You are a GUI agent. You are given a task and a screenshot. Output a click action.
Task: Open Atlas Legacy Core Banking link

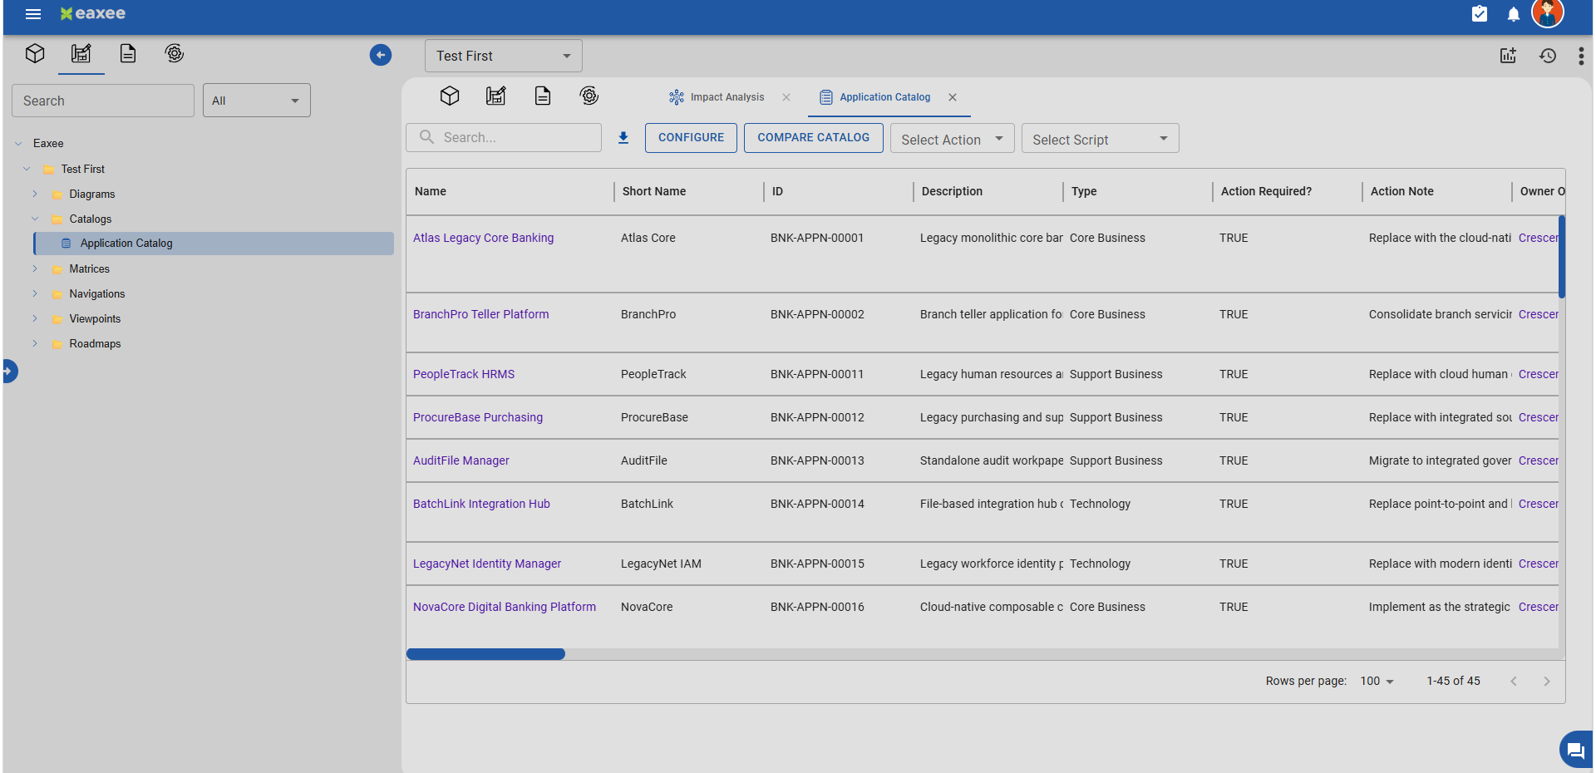(483, 238)
